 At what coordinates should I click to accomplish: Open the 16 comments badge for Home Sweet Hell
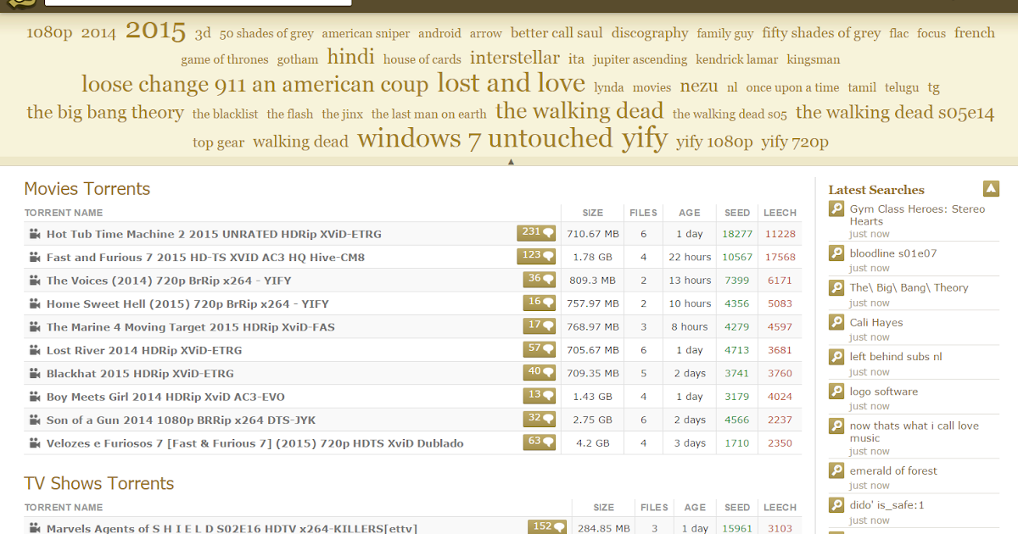539,303
